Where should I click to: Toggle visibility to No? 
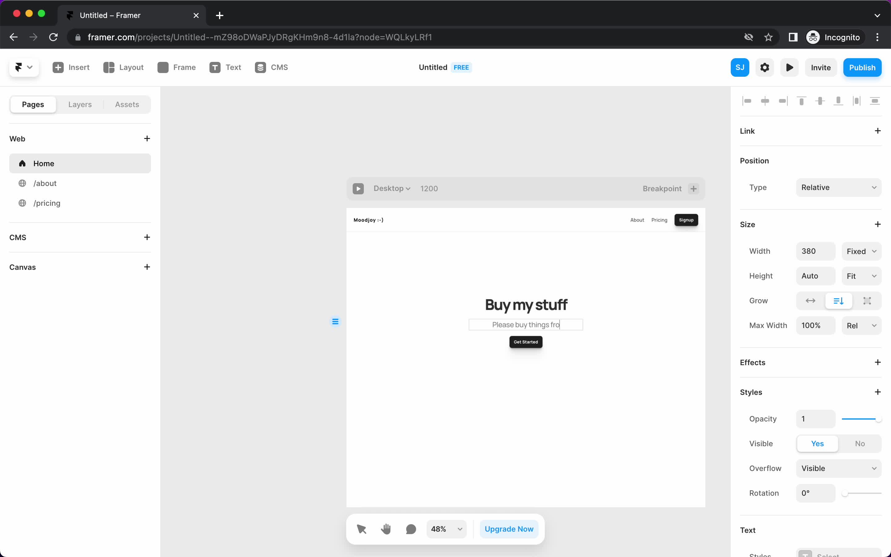[859, 443]
